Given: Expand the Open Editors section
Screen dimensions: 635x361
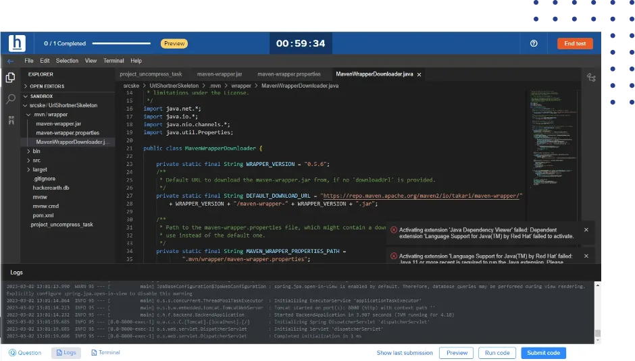Looking at the screenshot, I should pyautogui.click(x=47, y=86).
